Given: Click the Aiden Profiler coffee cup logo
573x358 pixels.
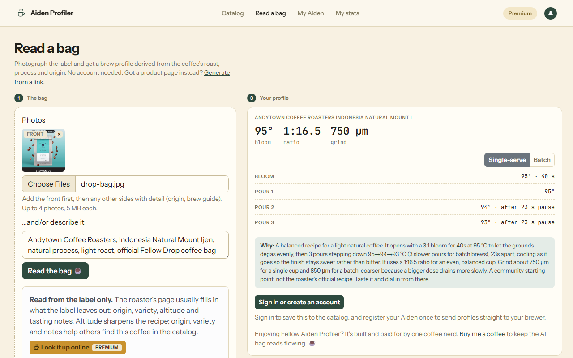Looking at the screenshot, I should [21, 13].
